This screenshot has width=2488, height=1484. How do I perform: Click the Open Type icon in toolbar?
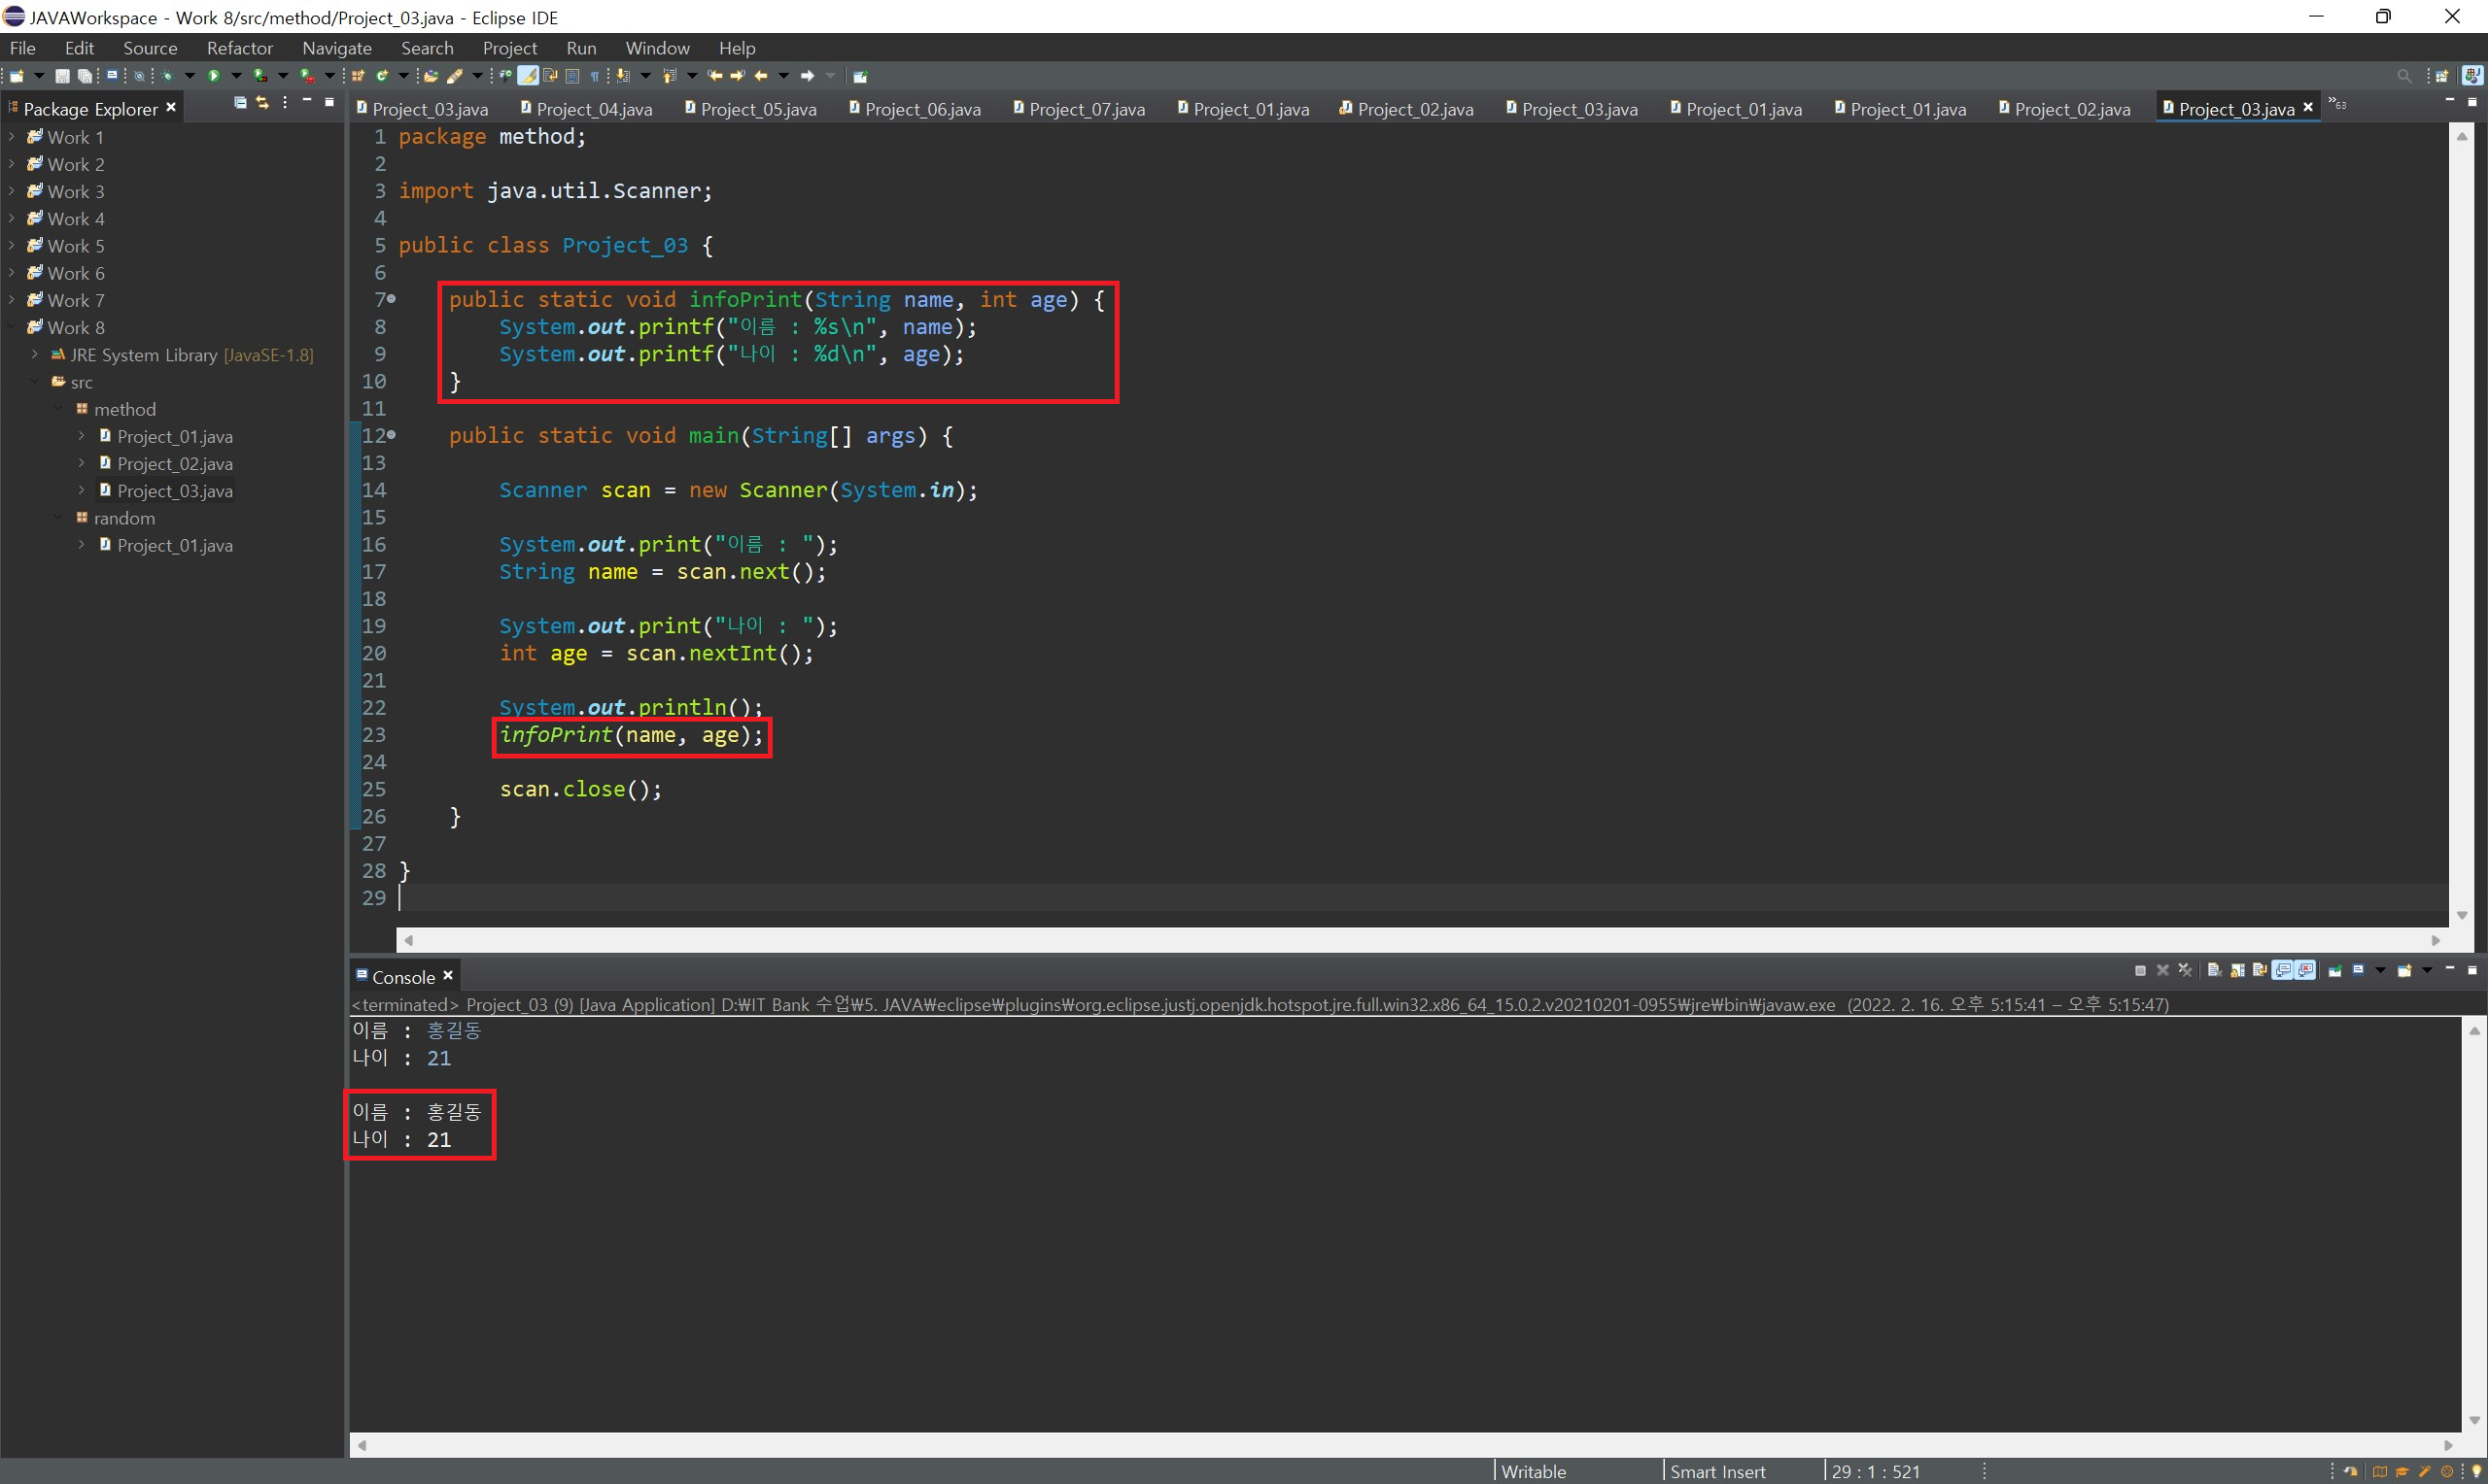point(431,76)
